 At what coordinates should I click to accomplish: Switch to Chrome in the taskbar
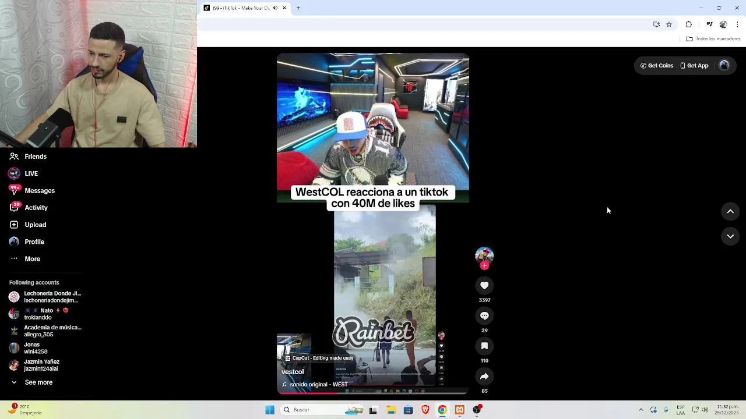(x=442, y=410)
